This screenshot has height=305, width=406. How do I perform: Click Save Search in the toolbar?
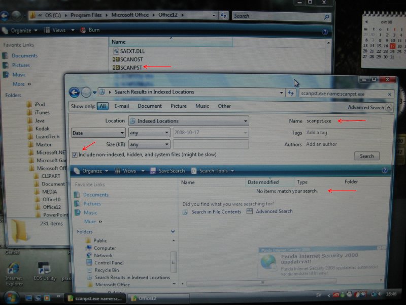click(168, 171)
